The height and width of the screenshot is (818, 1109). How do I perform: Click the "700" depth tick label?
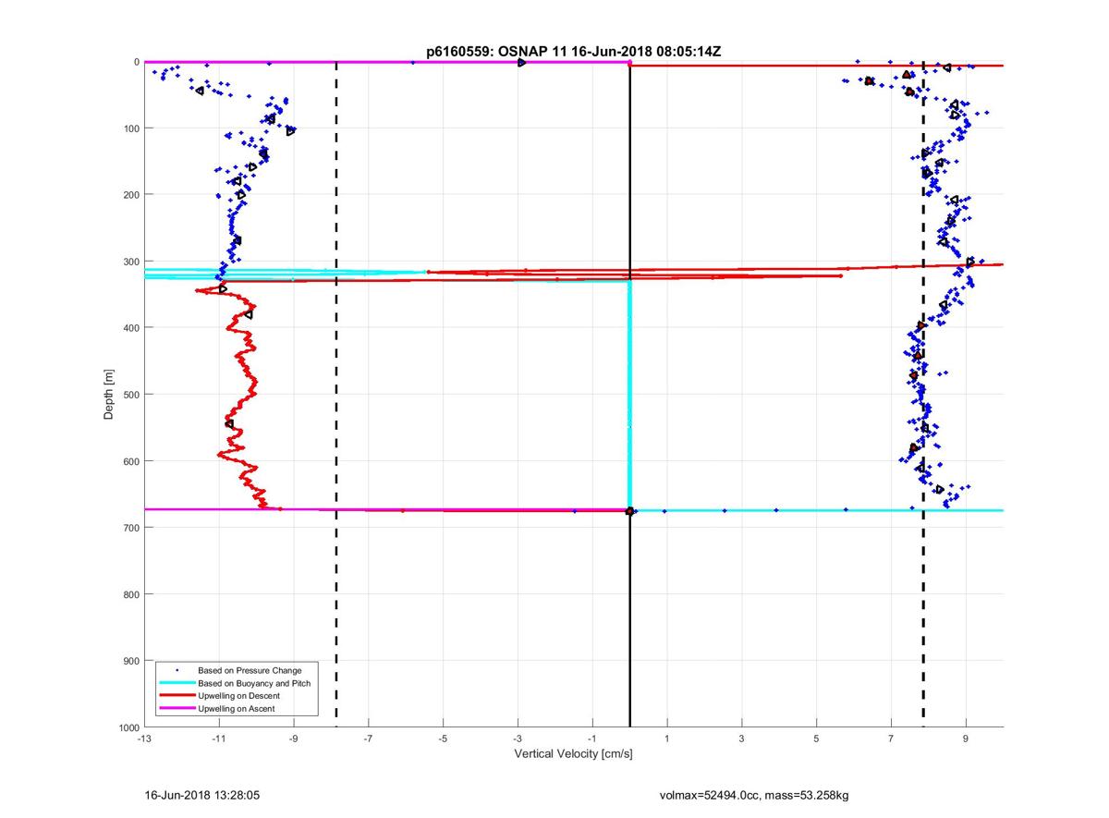coord(131,528)
